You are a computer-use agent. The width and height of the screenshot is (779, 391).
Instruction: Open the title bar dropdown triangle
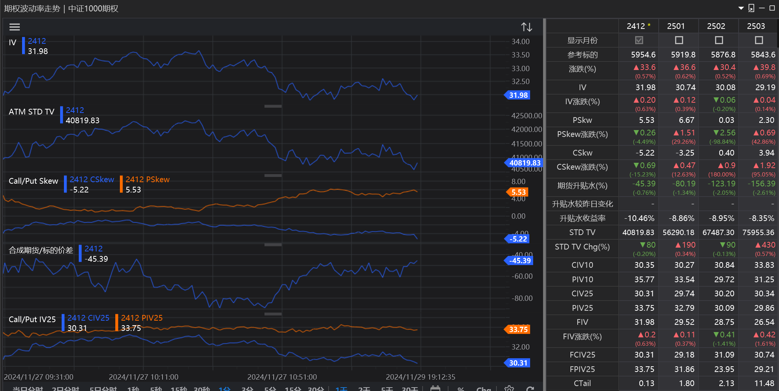click(x=741, y=8)
